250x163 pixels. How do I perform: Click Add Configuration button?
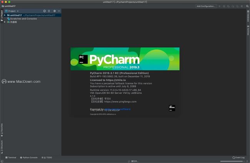pyautogui.click(x=206, y=6)
